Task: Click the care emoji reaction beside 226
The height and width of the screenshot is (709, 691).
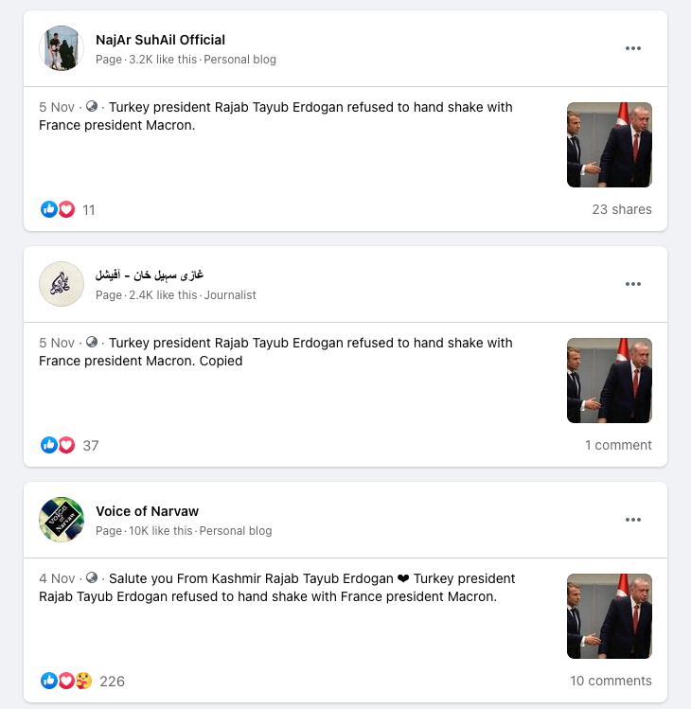Action: coord(83,681)
